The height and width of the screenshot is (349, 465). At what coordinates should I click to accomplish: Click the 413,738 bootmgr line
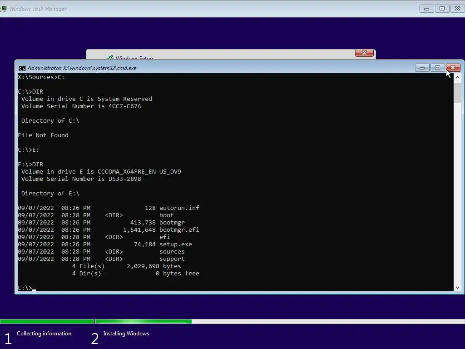(x=101, y=223)
